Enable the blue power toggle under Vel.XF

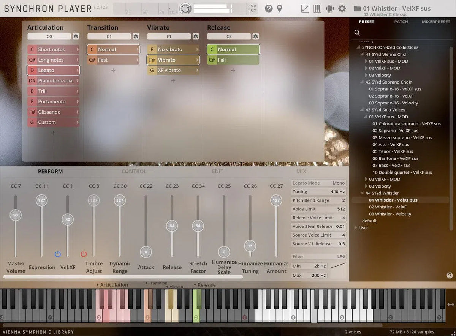[x=57, y=254]
